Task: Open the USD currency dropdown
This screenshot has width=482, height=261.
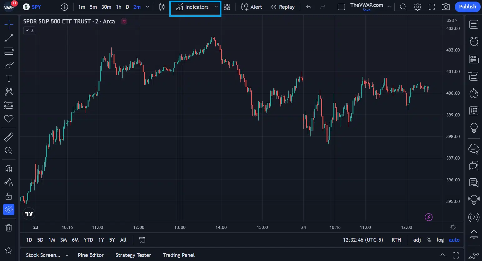Action: 452,20
